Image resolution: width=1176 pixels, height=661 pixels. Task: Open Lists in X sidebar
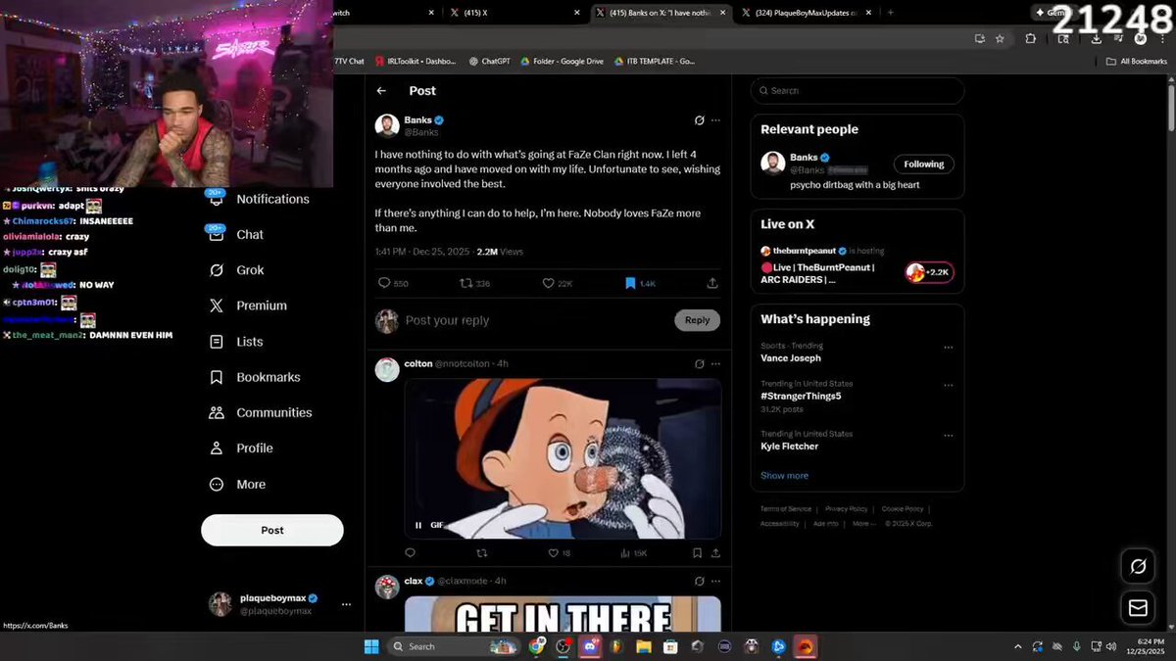tap(236, 342)
